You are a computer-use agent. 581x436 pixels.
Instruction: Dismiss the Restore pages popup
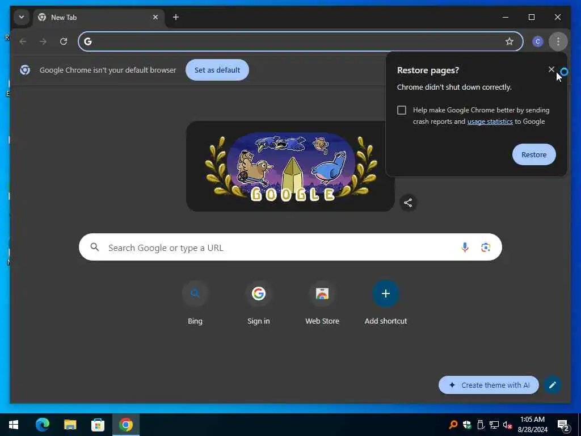[551, 69]
